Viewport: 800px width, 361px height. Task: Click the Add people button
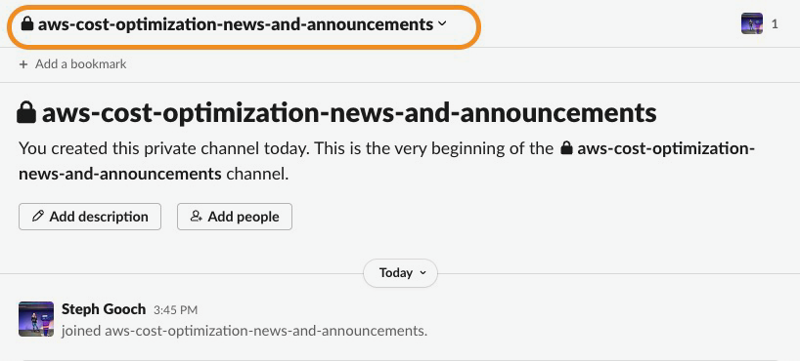tap(235, 217)
